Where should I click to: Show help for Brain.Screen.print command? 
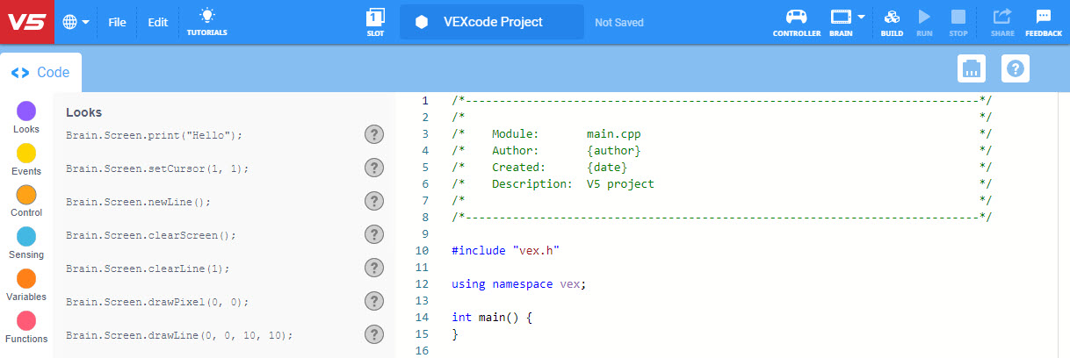[374, 134]
